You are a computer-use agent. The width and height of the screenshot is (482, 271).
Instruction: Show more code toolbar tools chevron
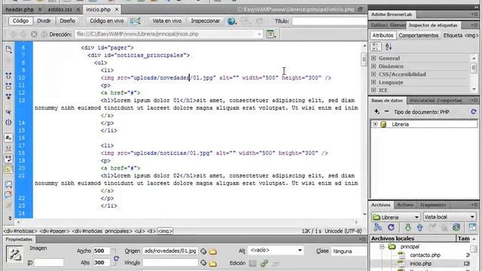tap(10, 218)
